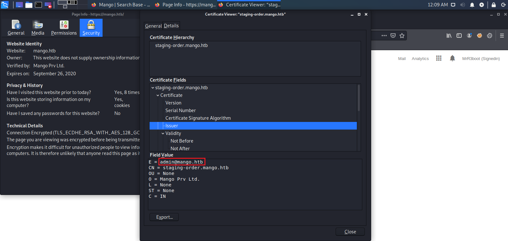Image resolution: width=508 pixels, height=241 pixels.
Task: Select the Issuer certificate field
Action: [x=253, y=126]
